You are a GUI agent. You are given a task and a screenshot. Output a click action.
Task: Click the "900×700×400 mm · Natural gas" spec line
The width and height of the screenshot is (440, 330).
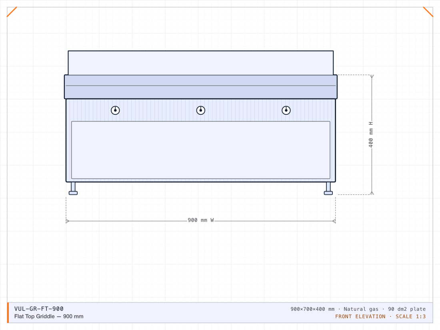click(358, 309)
